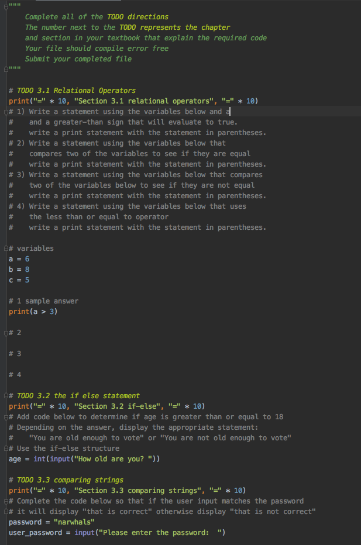The width and height of the screenshot is (361, 545).
Task: Click the 'user_password = input(...)' line
Action: (x=117, y=533)
